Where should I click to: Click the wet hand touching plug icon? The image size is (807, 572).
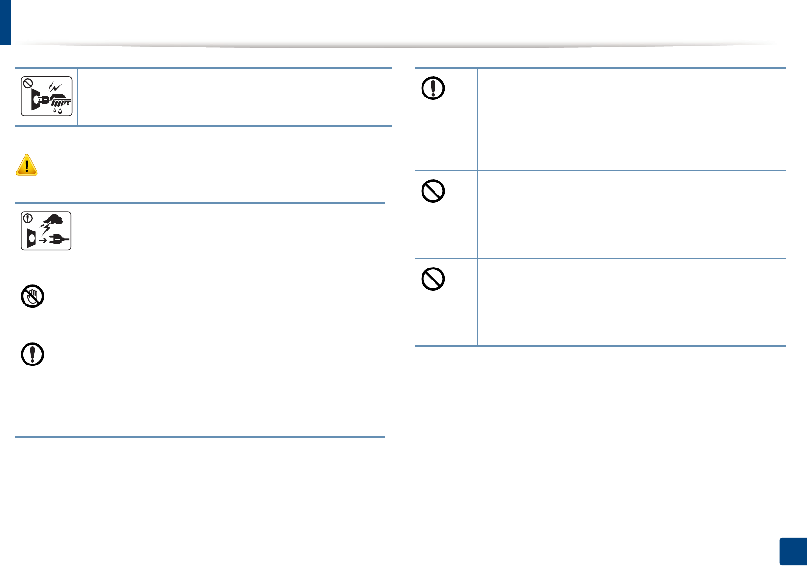pyautogui.click(x=46, y=96)
